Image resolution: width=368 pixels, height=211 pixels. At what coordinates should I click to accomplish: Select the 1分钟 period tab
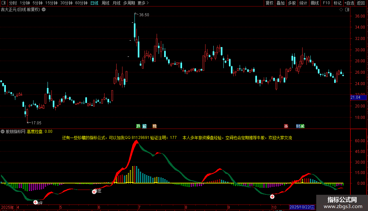[x=25, y=3]
